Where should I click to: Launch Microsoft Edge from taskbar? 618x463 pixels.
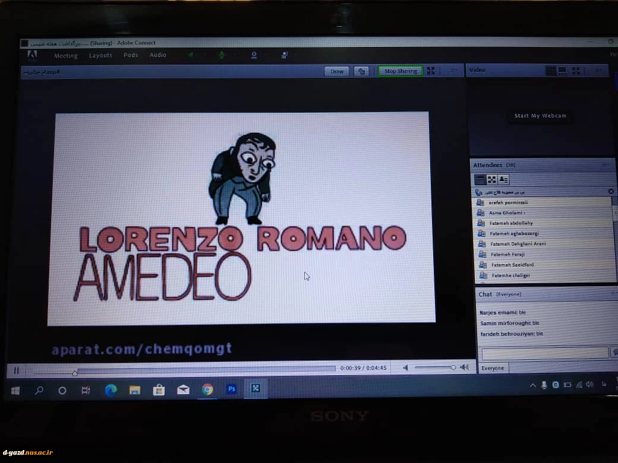pos(111,390)
